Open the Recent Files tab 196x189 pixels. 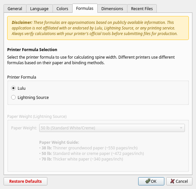pyautogui.click(x=142, y=9)
